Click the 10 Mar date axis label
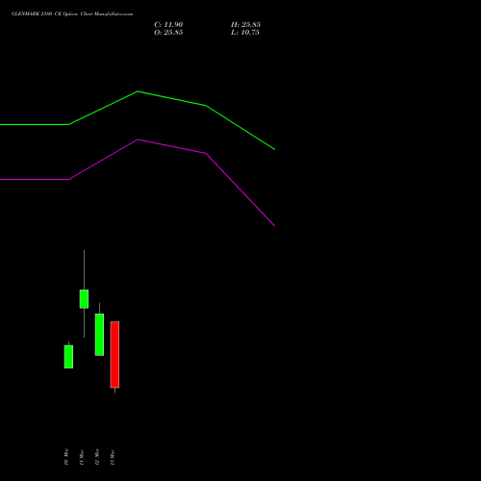 click(66, 457)
